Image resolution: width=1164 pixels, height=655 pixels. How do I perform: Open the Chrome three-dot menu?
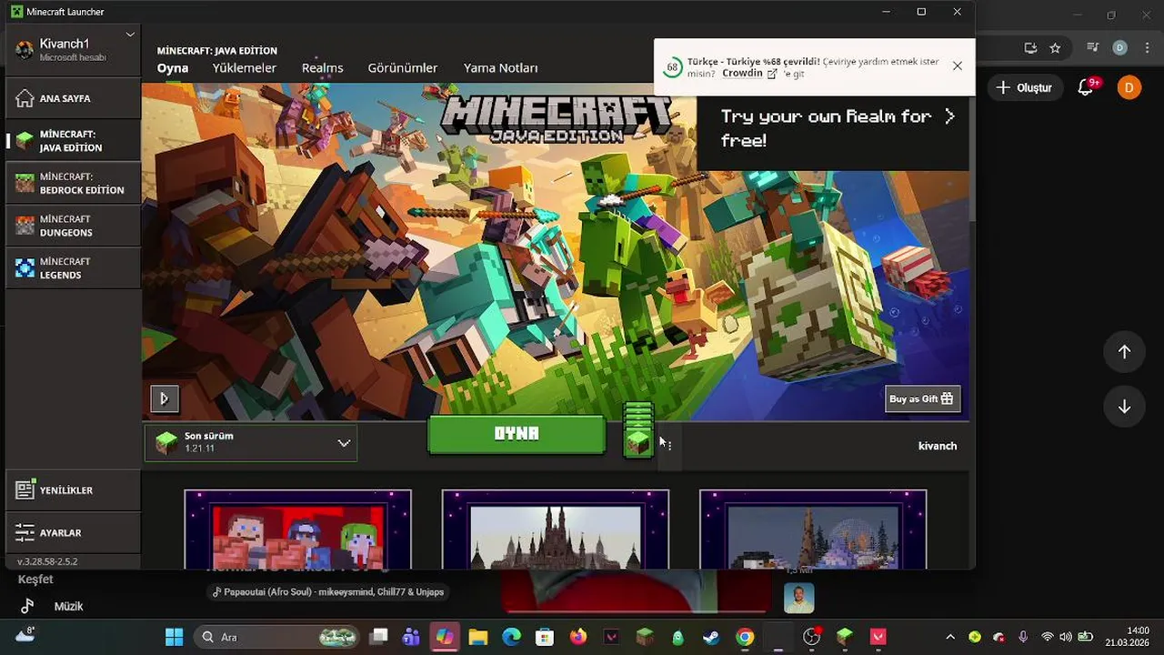click(1146, 47)
